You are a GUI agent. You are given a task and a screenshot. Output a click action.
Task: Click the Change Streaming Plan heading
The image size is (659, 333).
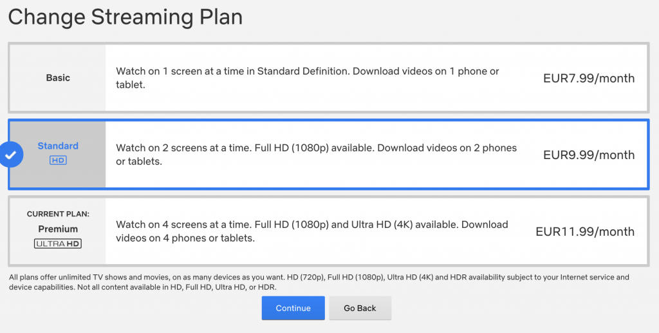(x=125, y=17)
